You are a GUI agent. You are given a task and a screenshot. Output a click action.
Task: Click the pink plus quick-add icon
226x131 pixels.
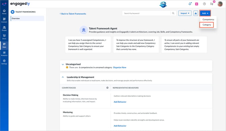[197, 4]
